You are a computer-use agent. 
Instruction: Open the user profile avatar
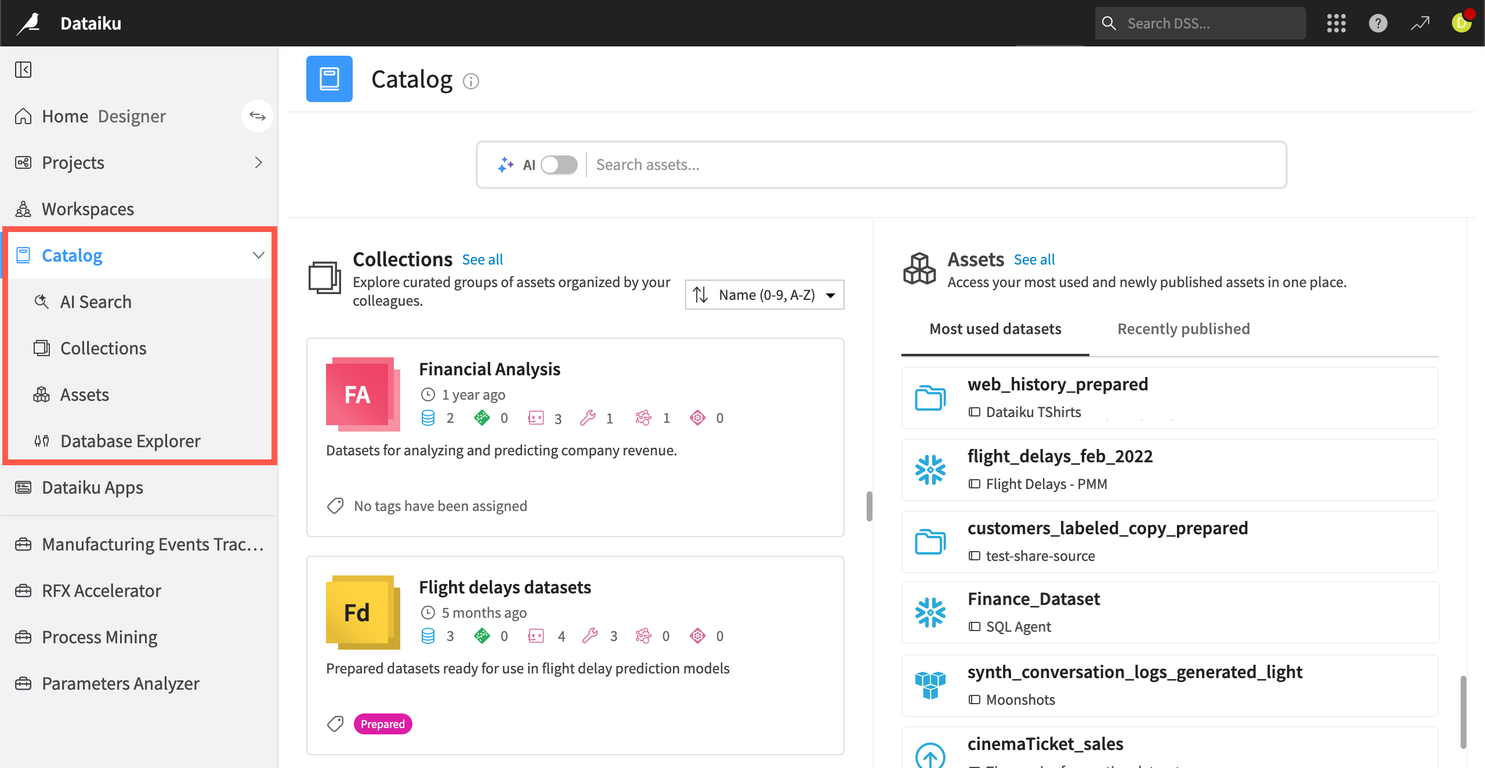(x=1462, y=22)
